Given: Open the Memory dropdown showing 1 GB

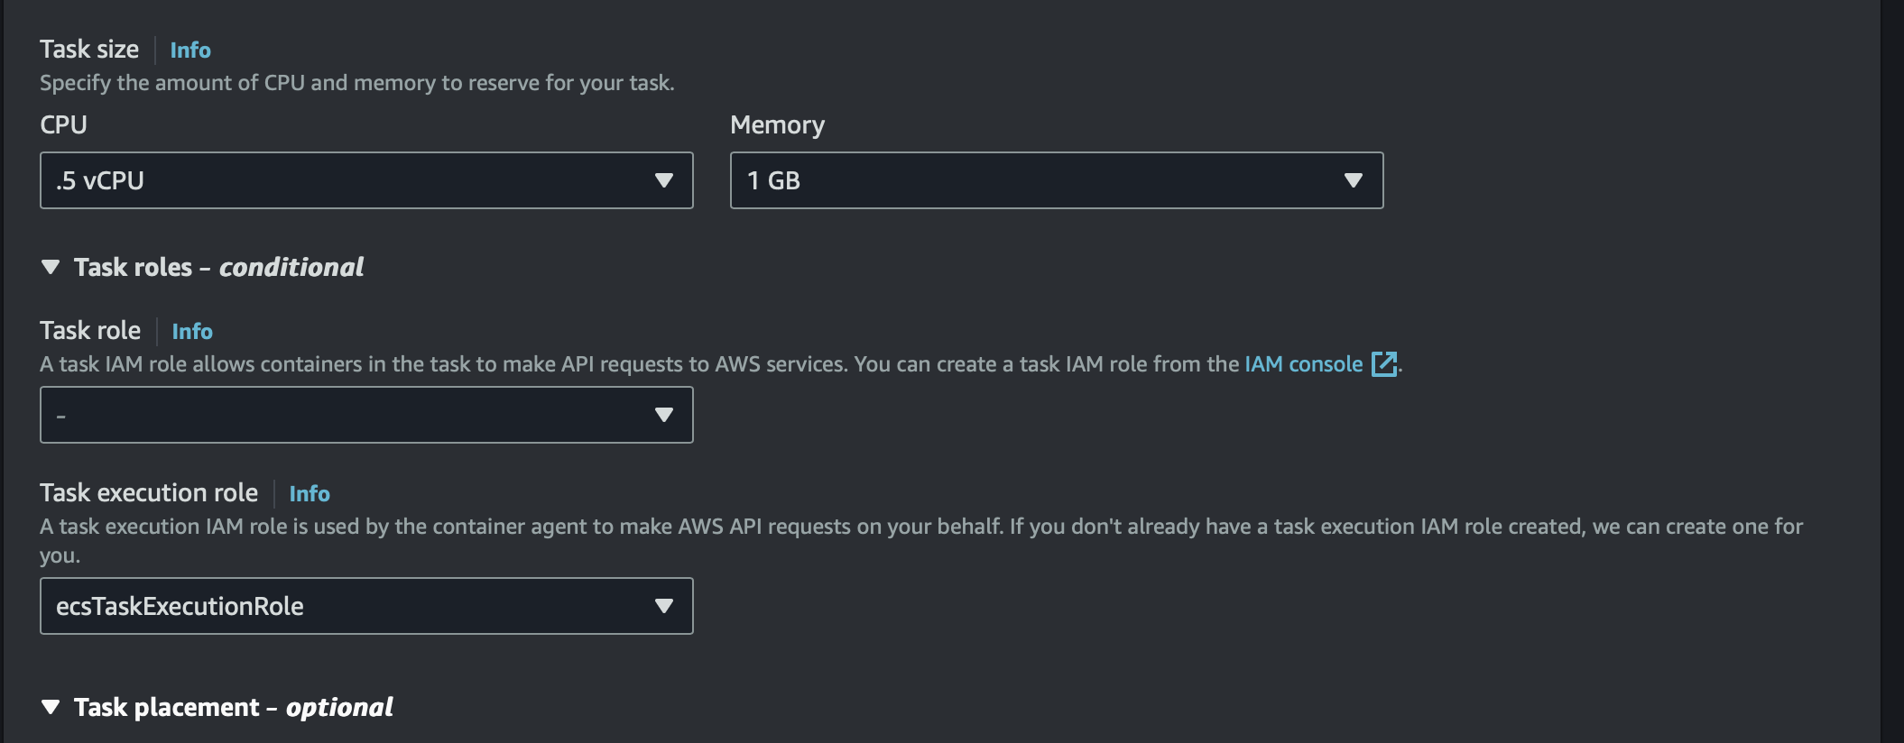Looking at the screenshot, I should tap(1057, 180).
